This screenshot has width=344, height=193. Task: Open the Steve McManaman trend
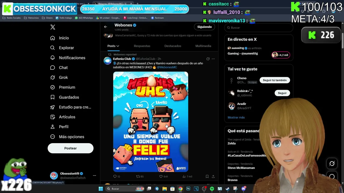click(x=241, y=168)
